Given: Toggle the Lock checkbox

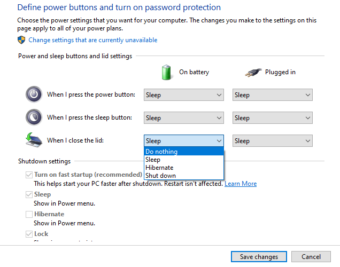Looking at the screenshot, I should click(x=29, y=234).
